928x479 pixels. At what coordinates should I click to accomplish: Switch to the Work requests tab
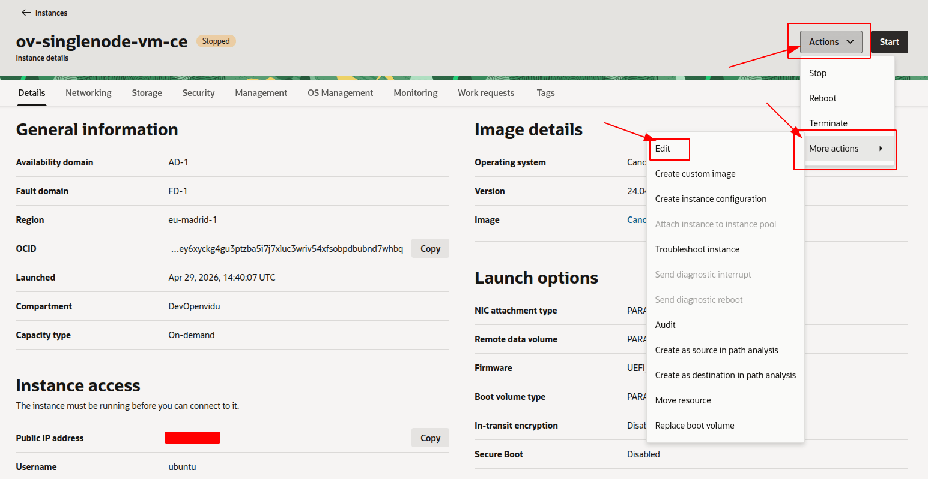(x=486, y=93)
